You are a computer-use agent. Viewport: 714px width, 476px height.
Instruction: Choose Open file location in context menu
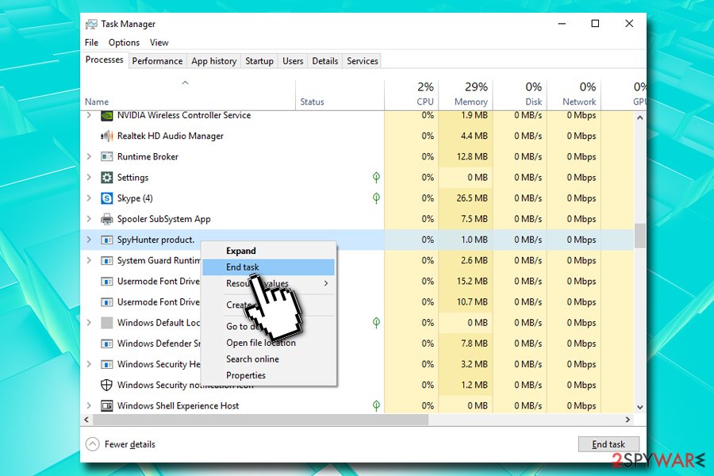coord(269,343)
